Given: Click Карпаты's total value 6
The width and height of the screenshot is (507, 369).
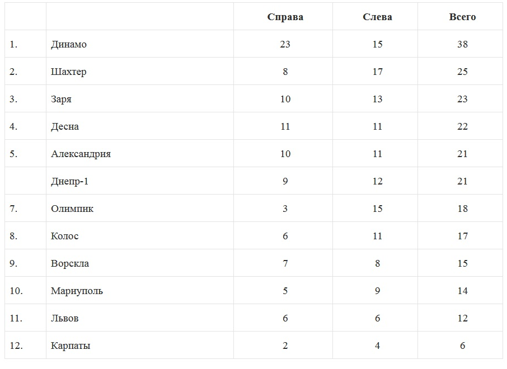Looking at the screenshot, I should 462,346.
